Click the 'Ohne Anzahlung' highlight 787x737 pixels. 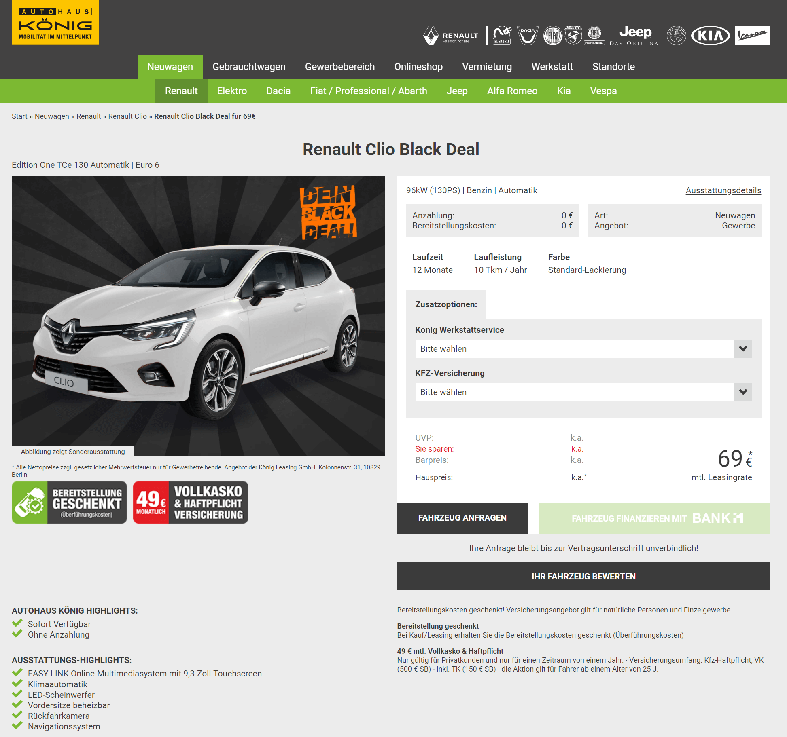[59, 635]
